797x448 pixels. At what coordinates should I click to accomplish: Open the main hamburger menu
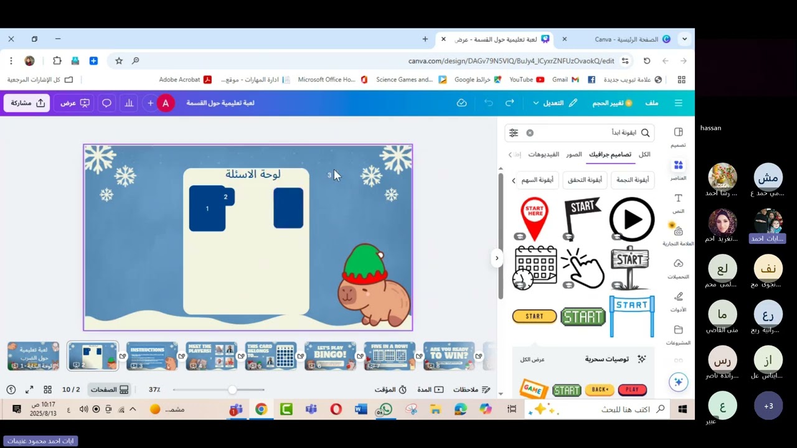click(679, 103)
